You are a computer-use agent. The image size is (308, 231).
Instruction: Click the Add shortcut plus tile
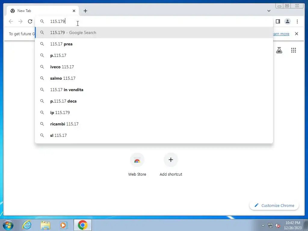[x=171, y=165]
